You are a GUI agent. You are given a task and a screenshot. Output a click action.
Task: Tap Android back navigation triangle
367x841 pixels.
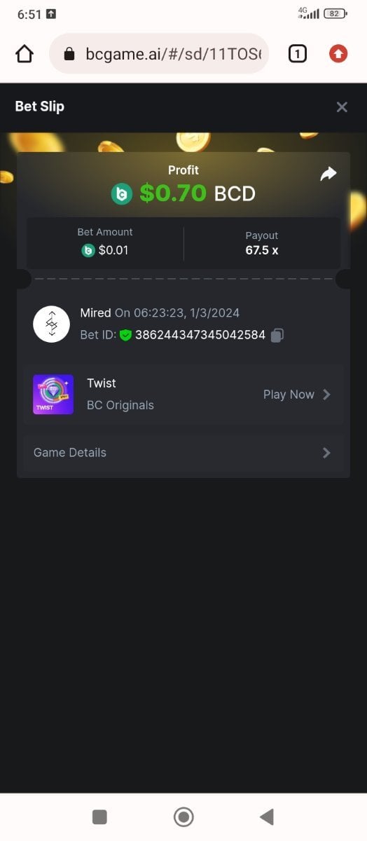pos(266,816)
